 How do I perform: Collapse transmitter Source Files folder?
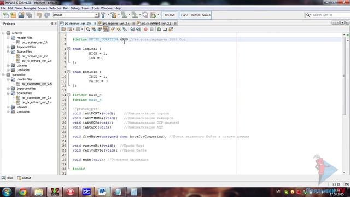8,93
